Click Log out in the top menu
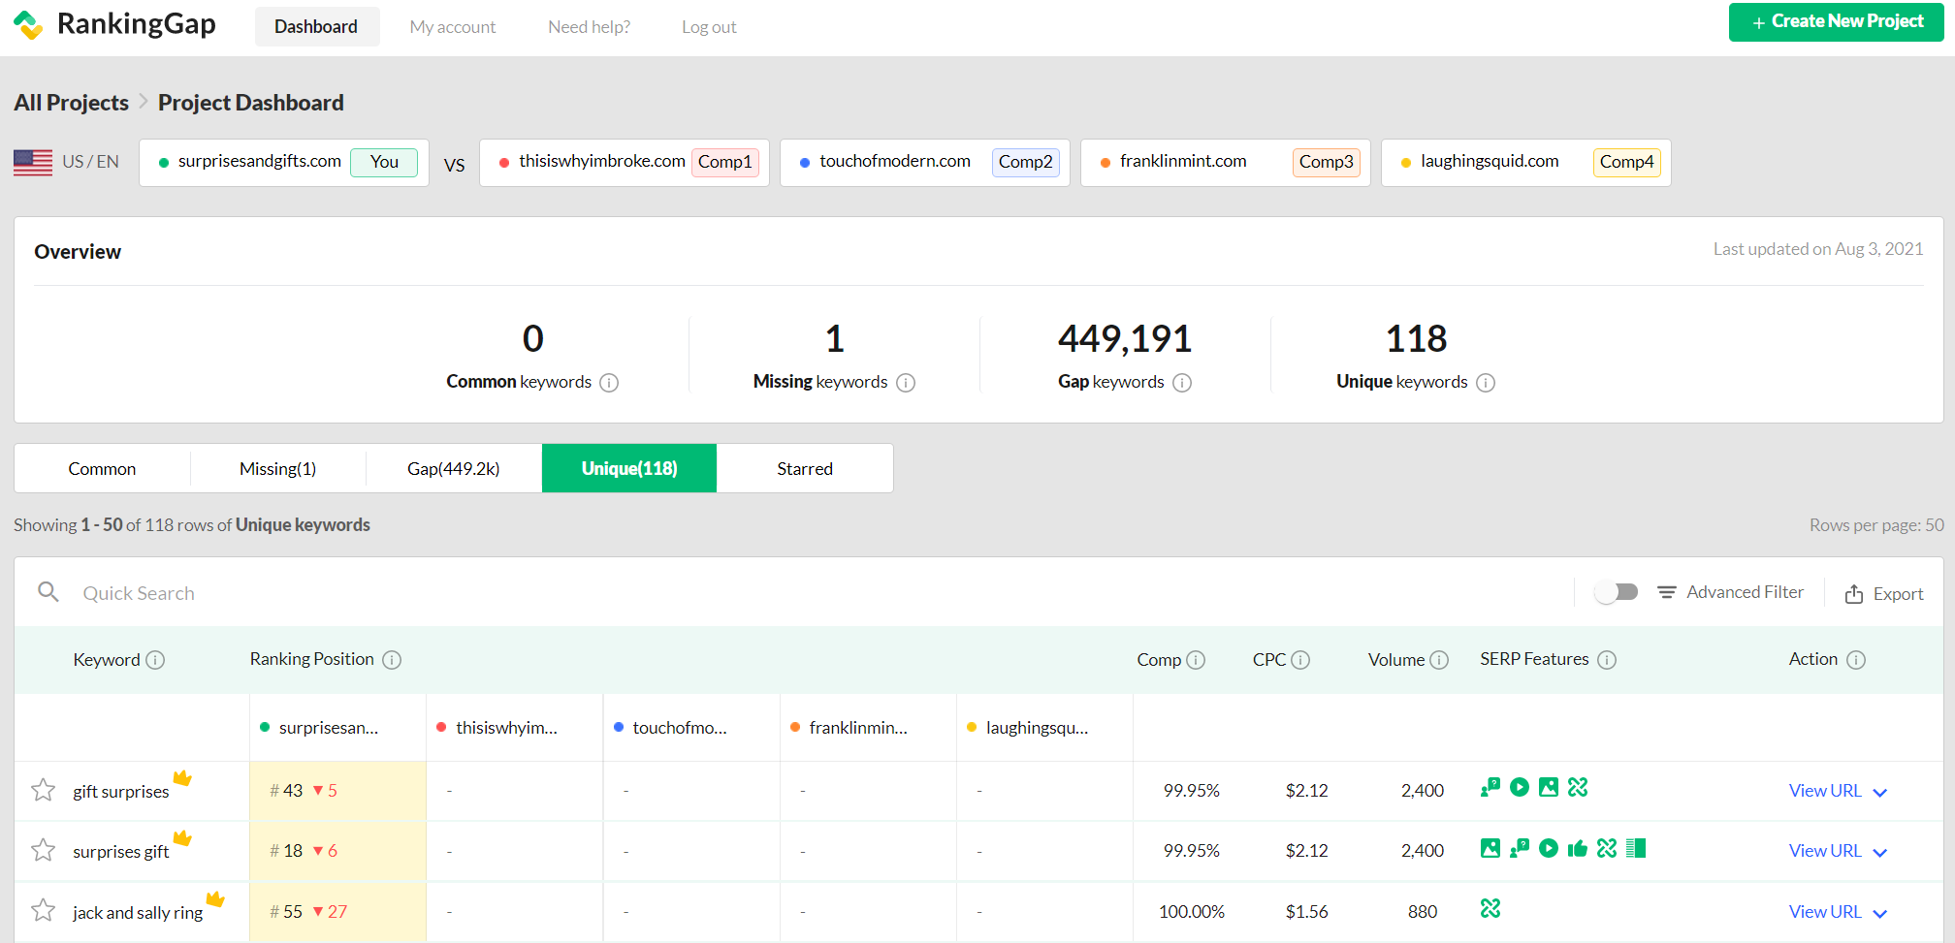 tap(709, 27)
